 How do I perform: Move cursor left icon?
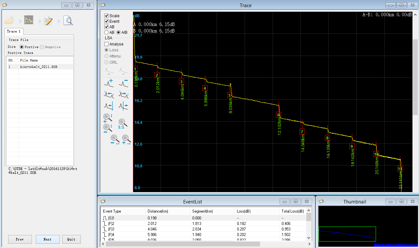tap(108, 105)
